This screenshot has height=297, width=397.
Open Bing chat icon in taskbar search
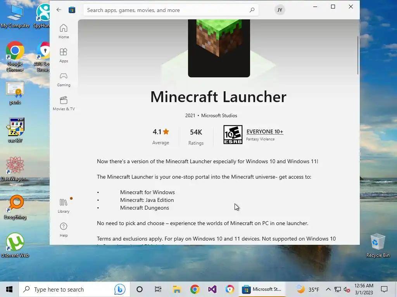(x=120, y=289)
